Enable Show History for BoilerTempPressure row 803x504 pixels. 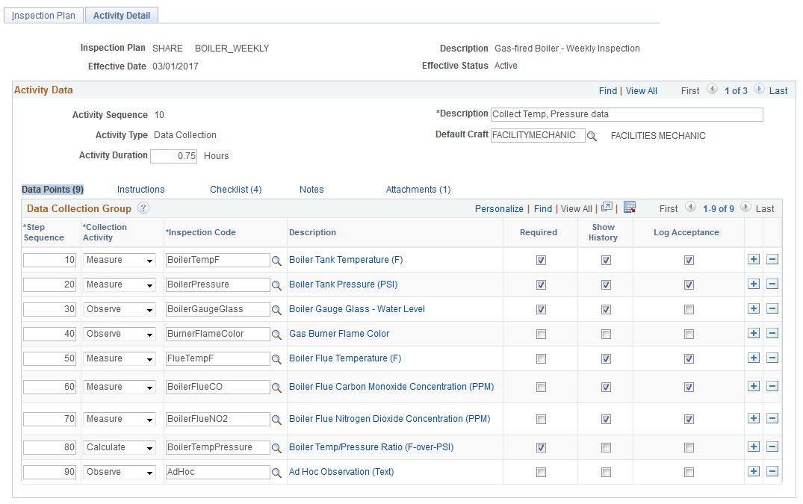pyautogui.click(x=605, y=447)
